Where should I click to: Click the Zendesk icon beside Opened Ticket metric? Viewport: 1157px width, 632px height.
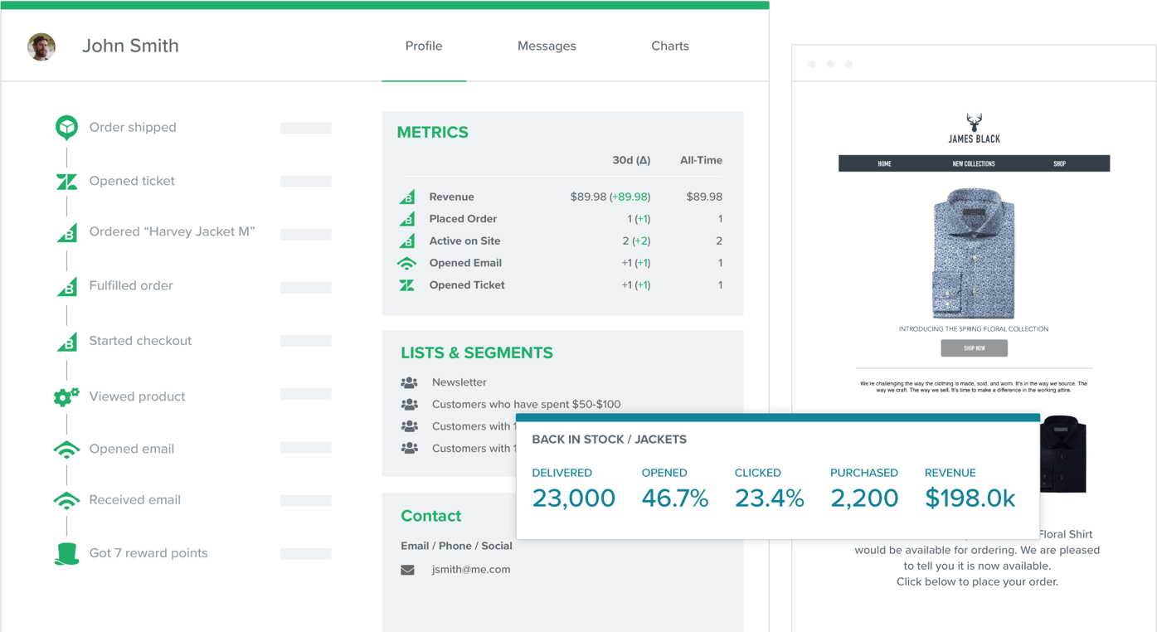(409, 284)
